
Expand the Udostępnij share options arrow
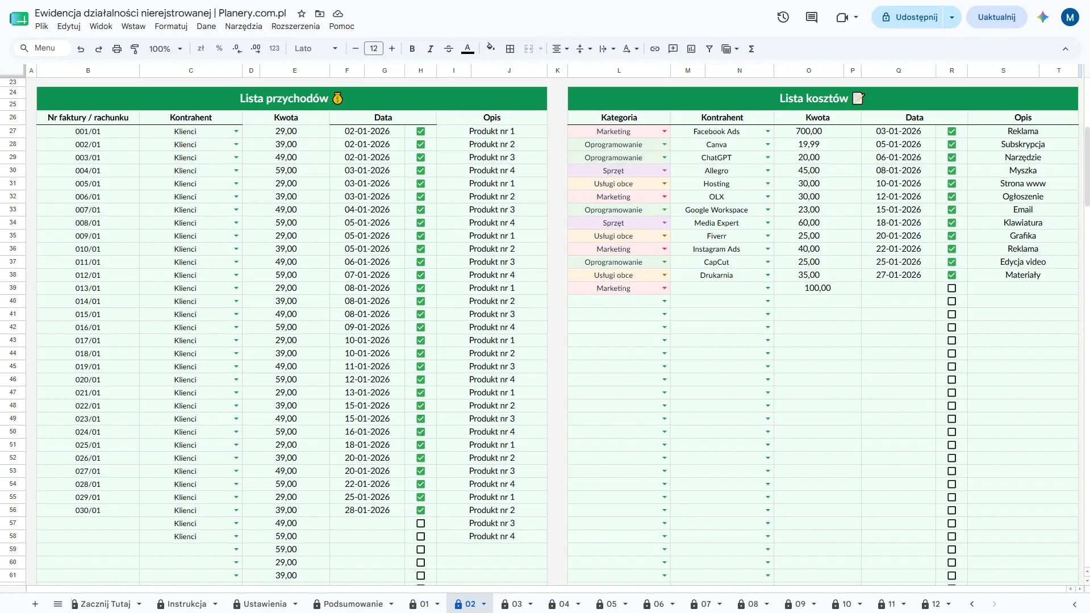(x=952, y=17)
